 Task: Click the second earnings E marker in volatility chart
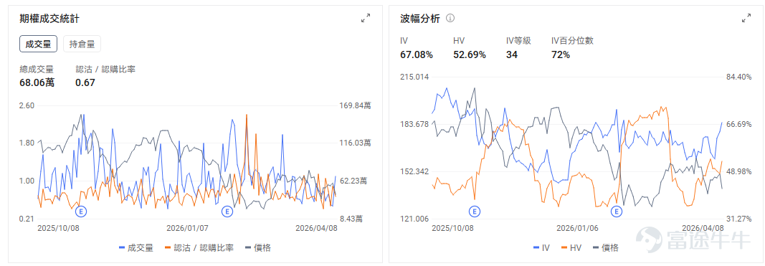pos(617,212)
